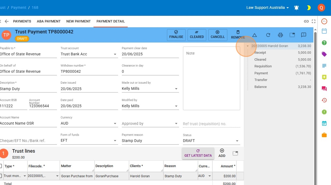Click the refresh icon in header
331x185 pixels.
click(x=268, y=35)
